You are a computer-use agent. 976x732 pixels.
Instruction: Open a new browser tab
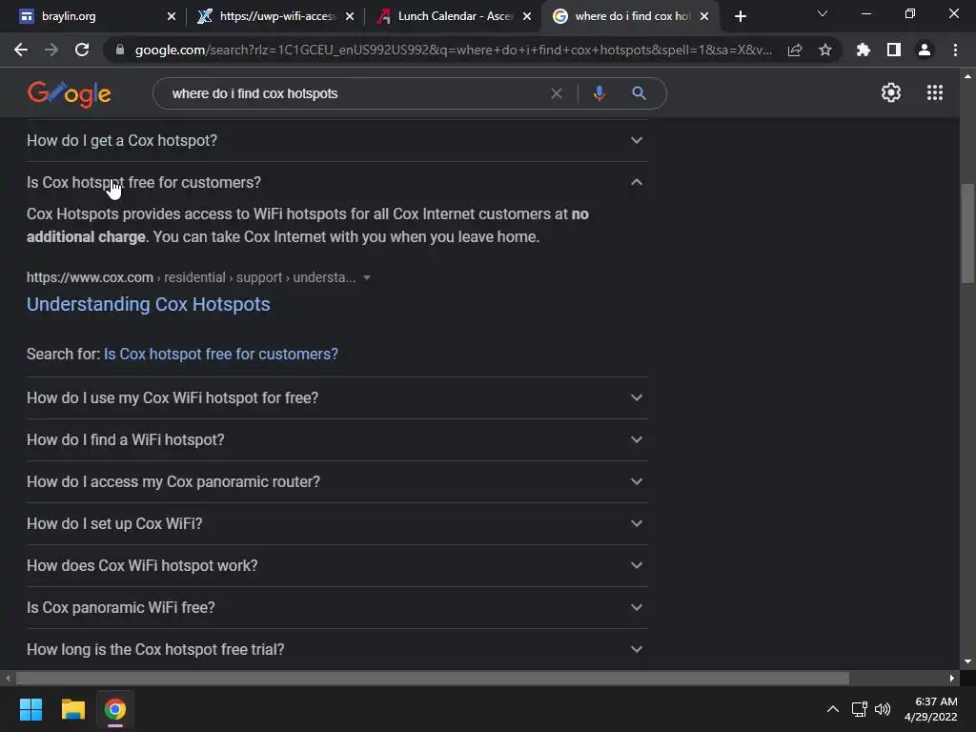(740, 16)
